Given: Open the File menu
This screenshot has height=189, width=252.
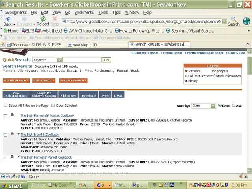Looking at the screenshot, I should pos(34,12).
